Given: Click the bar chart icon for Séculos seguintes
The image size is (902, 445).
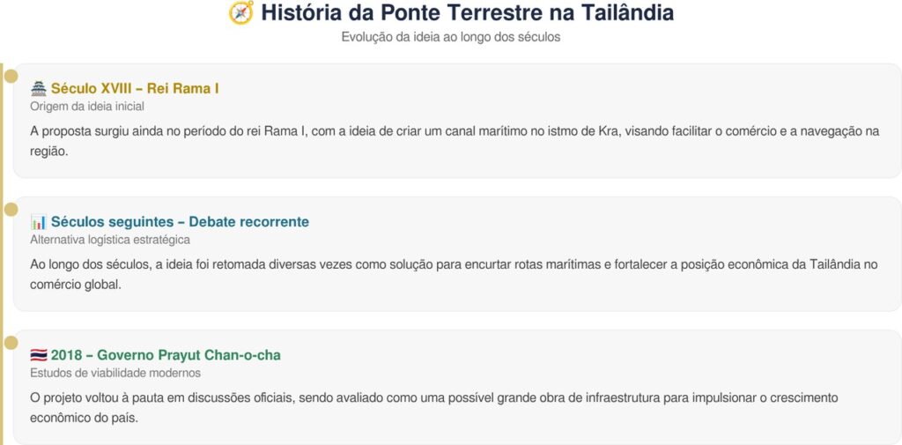Looking at the screenshot, I should click(39, 222).
